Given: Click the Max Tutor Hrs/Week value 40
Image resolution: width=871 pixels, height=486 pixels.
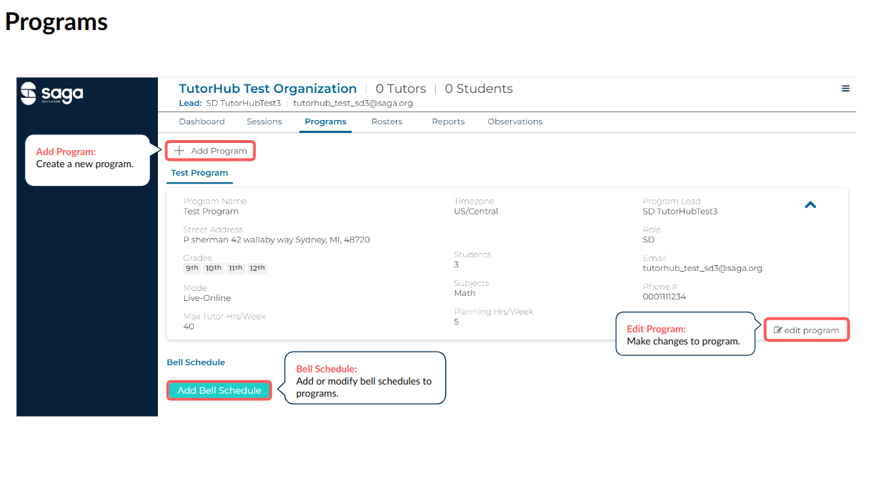Looking at the screenshot, I should coord(189,327).
